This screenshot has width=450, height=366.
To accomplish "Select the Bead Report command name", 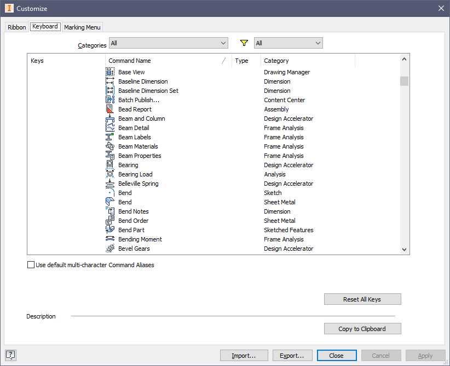I will 135,109.
